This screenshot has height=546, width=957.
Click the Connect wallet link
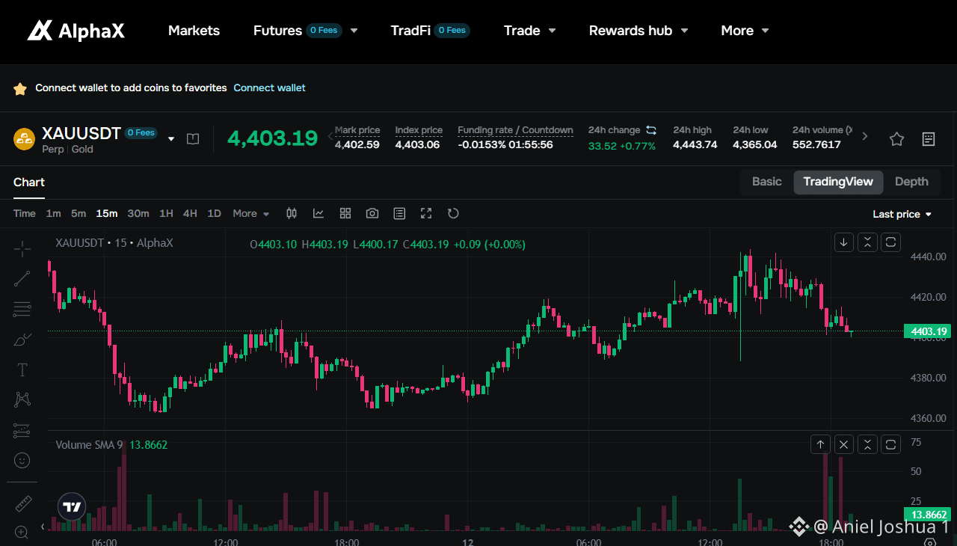coord(269,88)
